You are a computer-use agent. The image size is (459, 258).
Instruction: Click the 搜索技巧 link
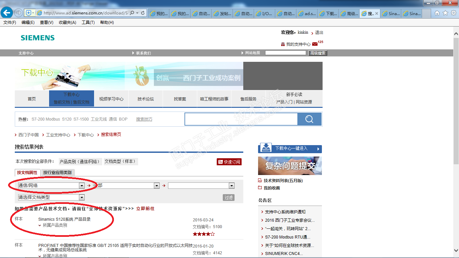[x=144, y=119]
